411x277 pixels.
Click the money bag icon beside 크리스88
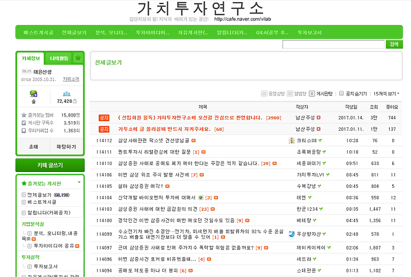[292, 140]
